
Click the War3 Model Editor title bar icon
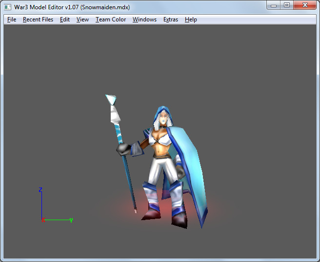7,7
